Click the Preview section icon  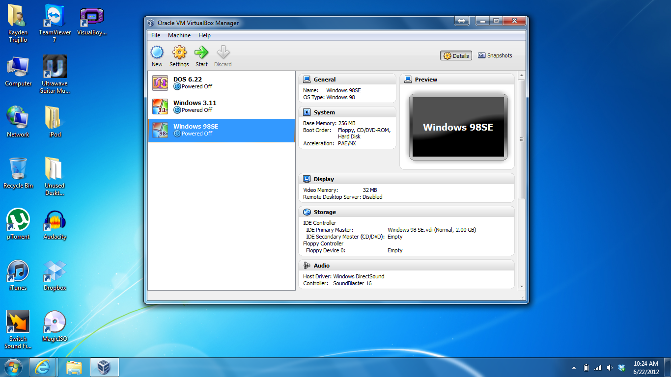(x=408, y=79)
